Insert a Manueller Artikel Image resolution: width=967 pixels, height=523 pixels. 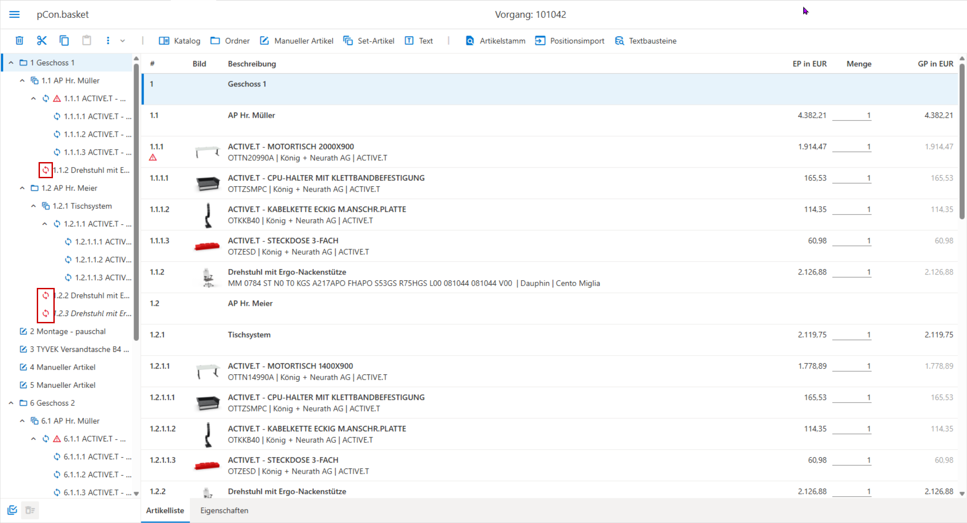click(x=296, y=41)
